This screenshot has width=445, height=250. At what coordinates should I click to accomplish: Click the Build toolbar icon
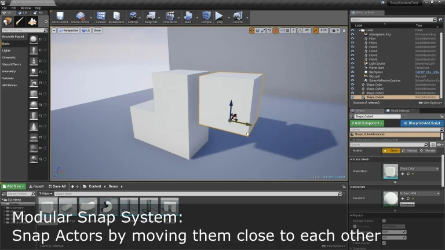188,17
